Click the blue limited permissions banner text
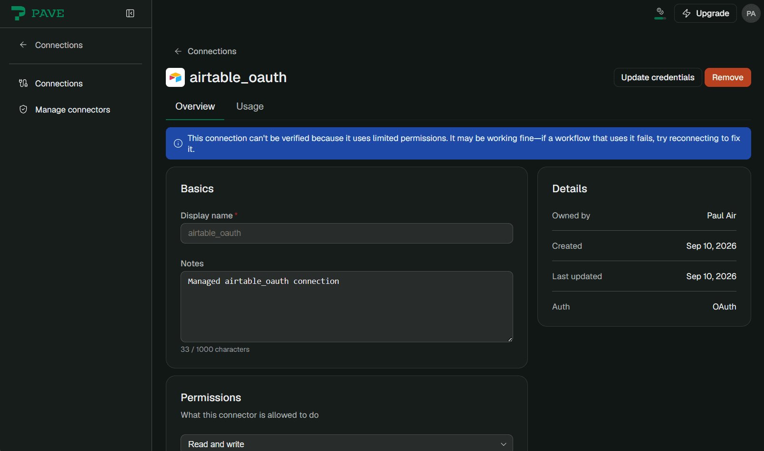This screenshot has width=764, height=451. (464, 143)
